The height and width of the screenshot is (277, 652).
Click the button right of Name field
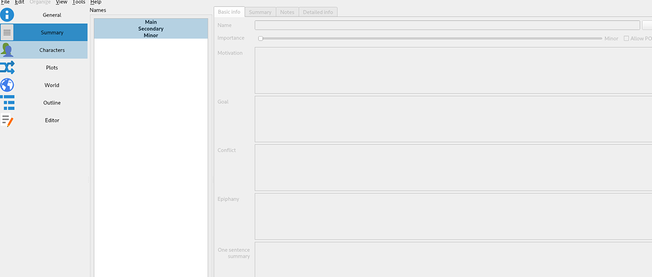[647, 25]
